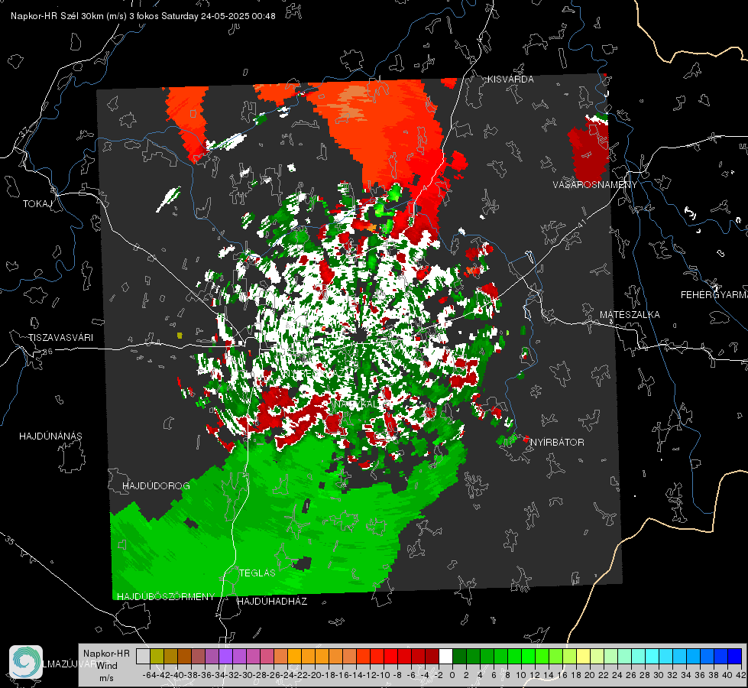Click the VÁSÁROSNAMÉNY city label
The height and width of the screenshot is (688, 748).
tap(595, 185)
